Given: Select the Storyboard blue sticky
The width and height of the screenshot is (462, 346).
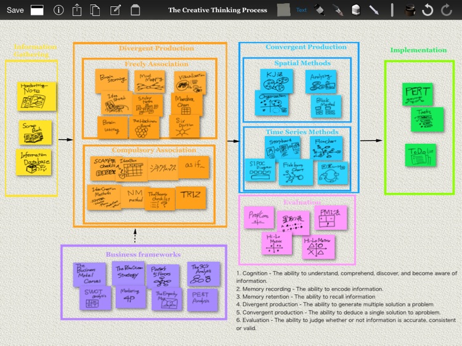Looking at the screenshot, I should coord(283,147).
